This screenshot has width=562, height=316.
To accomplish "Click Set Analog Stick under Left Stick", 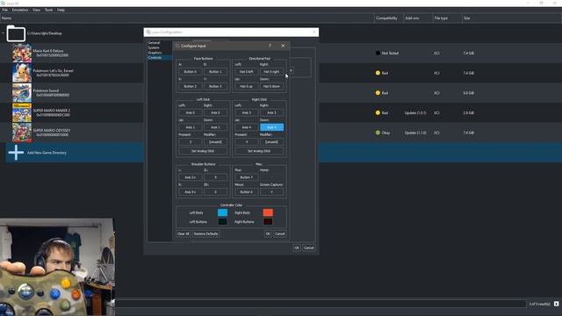I will (203, 151).
